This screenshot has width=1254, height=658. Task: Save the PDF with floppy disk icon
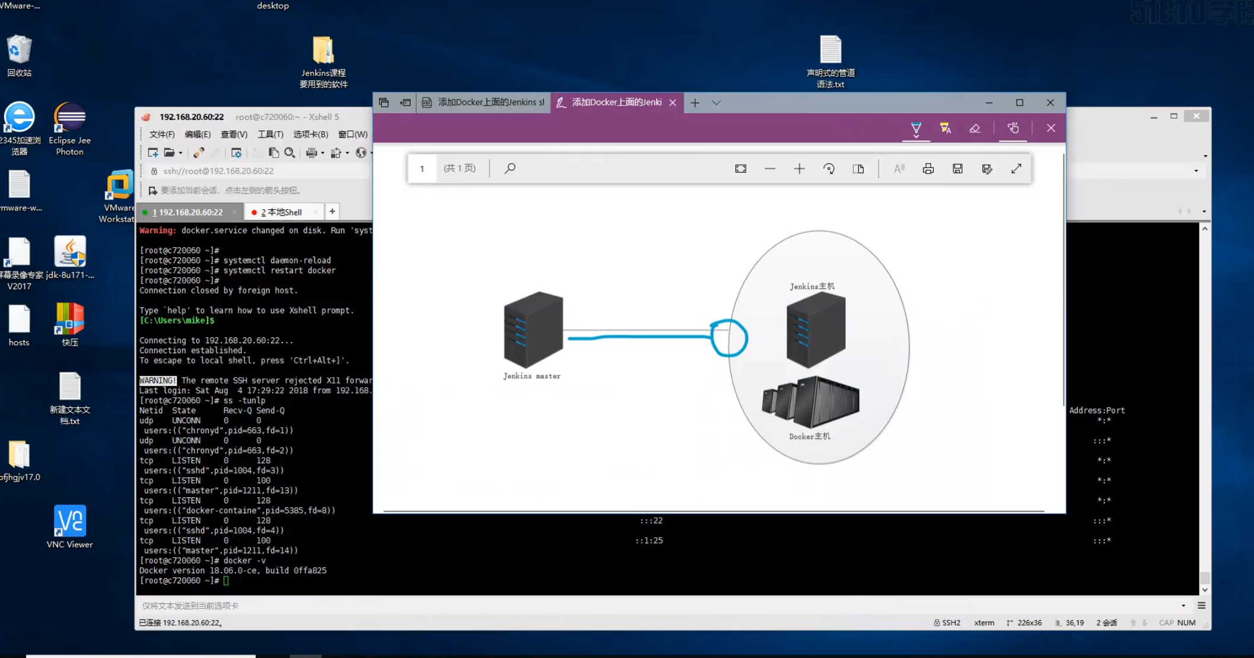pos(957,169)
